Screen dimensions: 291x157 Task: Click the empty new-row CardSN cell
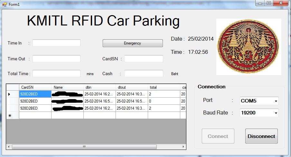(35, 115)
